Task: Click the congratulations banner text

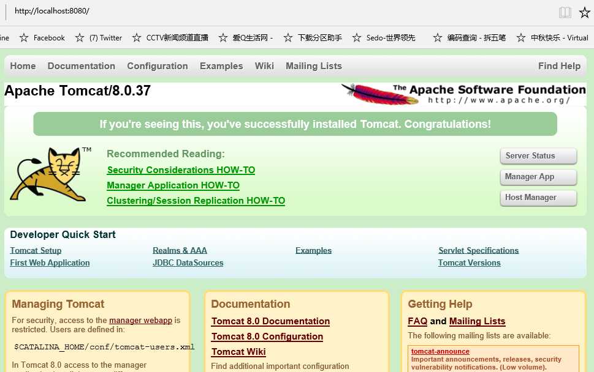Action: coord(295,124)
